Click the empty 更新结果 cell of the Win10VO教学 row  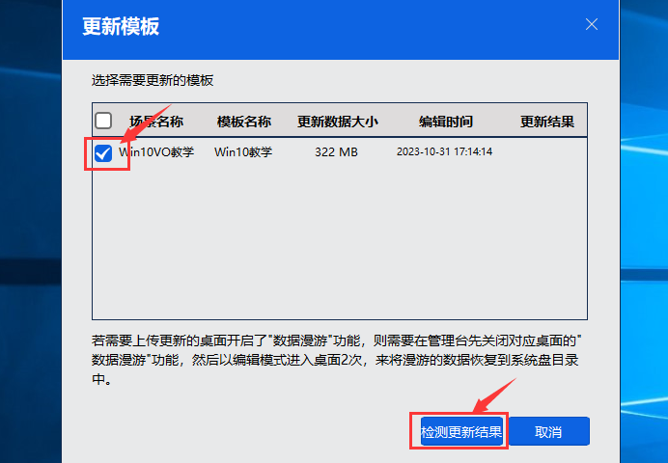coord(547,152)
